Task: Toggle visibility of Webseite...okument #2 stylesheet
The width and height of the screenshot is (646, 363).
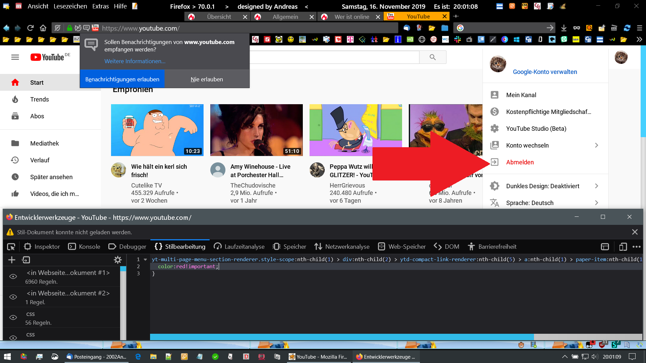Action: pos(13,297)
